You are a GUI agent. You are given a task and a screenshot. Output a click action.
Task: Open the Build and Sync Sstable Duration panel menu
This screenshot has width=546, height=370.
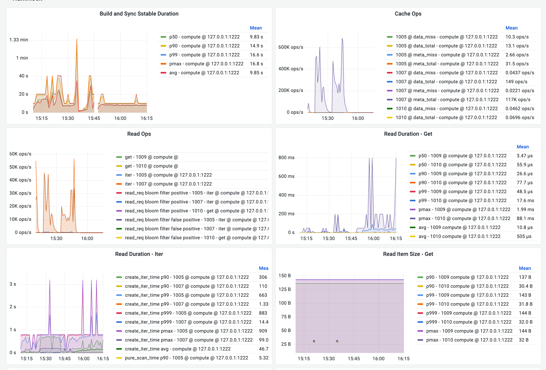coord(139,13)
